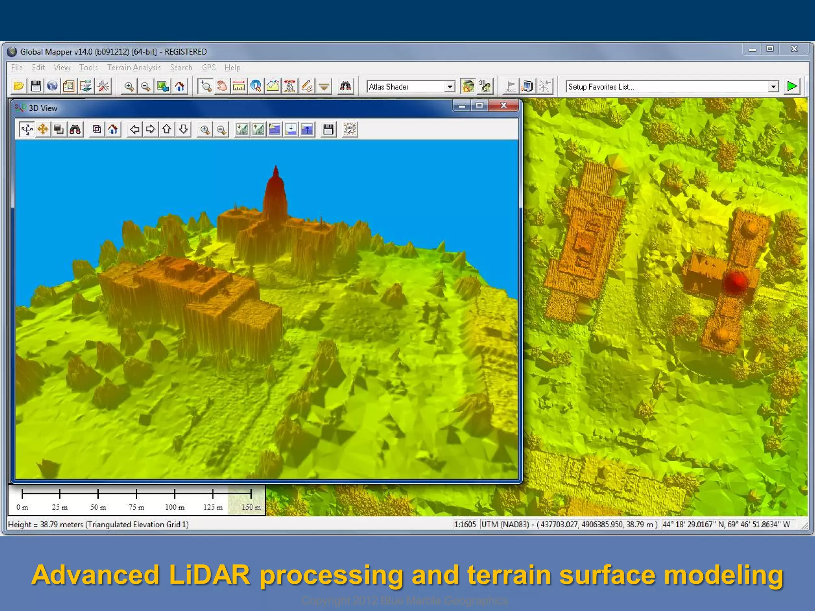Click the 'Height = 38.79 meters' status text
Screen dimensions: 815x611
tap(98, 524)
